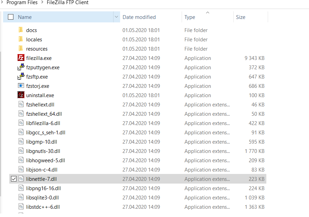Click the File folder type of docs
Screen dimensions: 309x217
[196, 30]
